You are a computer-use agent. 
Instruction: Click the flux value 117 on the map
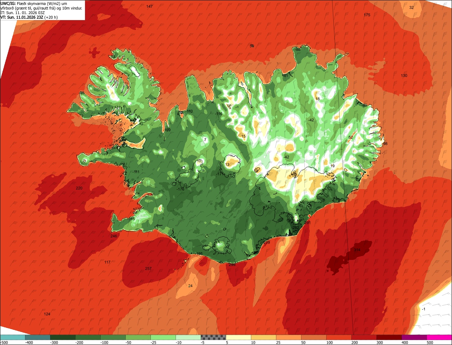(107, 262)
